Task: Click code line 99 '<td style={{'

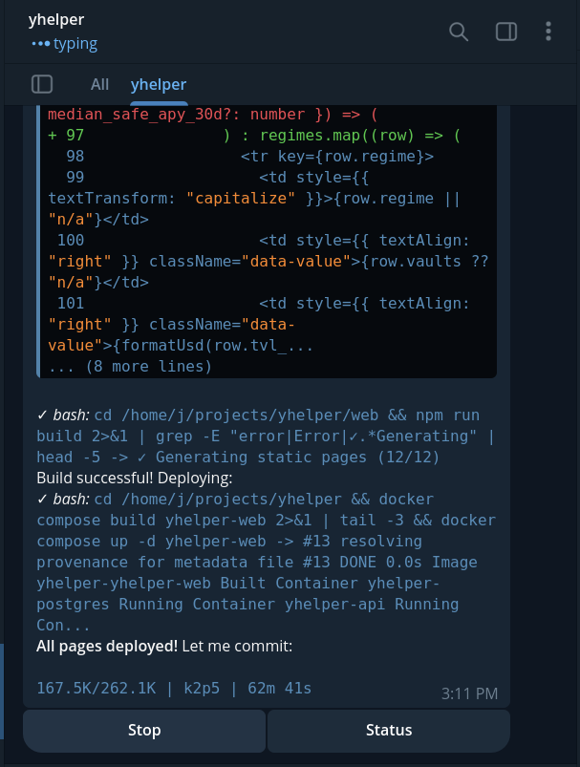Action: tap(313, 178)
